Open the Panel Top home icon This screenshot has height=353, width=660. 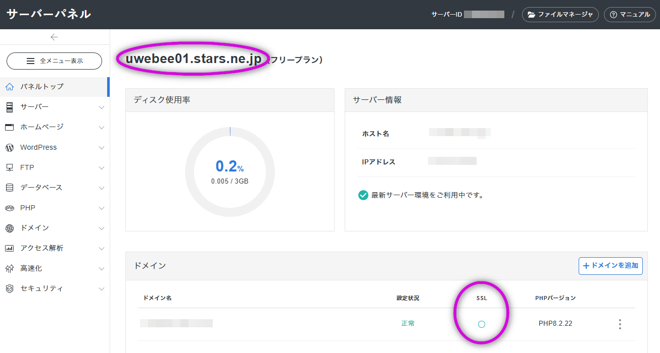tap(9, 87)
